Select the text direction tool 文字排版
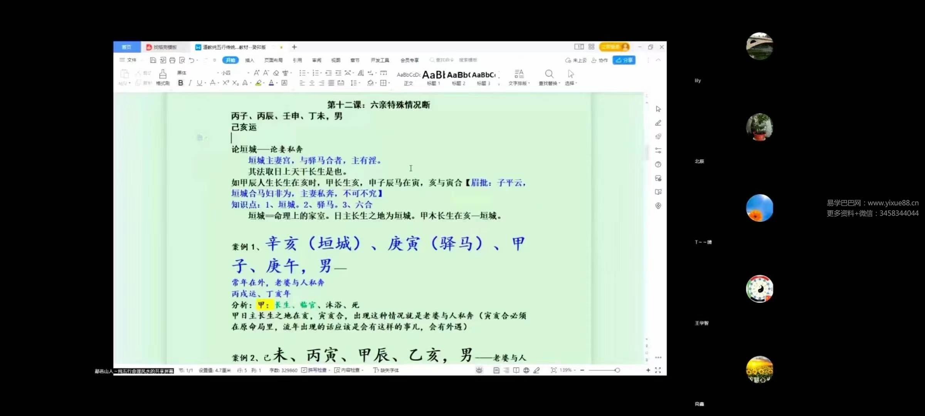The image size is (925, 416). (x=519, y=77)
